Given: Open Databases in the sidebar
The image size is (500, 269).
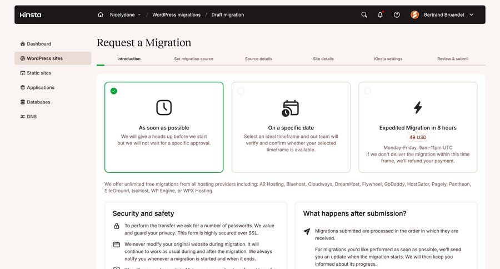Looking at the screenshot, I should point(53,102).
